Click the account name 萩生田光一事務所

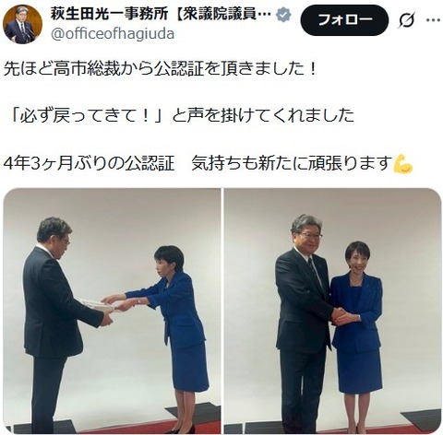[x=109, y=14]
